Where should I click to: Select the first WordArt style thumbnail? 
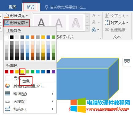[x=41, y=23]
